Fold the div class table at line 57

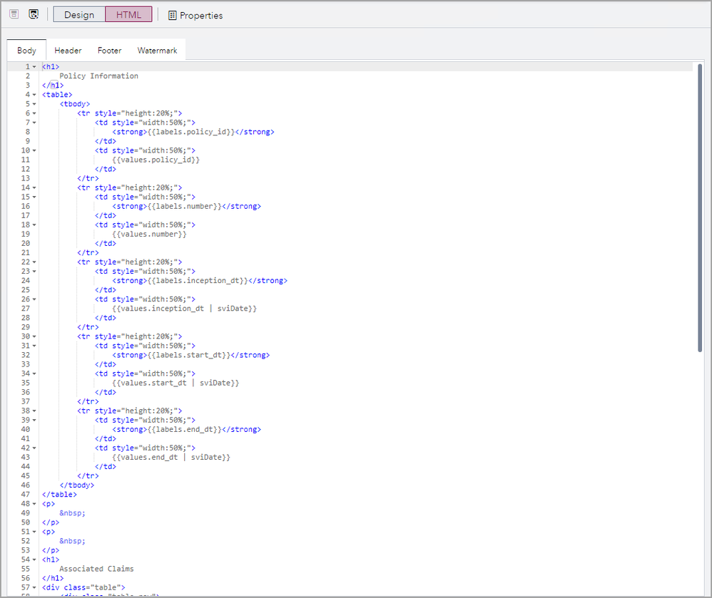tap(34, 588)
